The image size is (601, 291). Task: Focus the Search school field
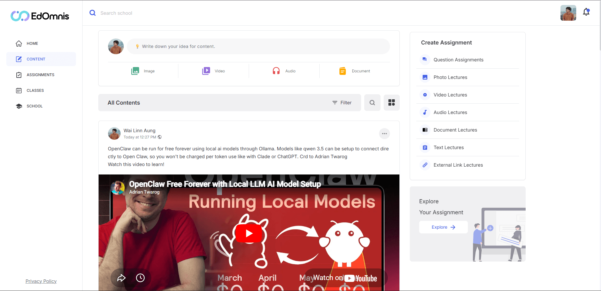116,13
